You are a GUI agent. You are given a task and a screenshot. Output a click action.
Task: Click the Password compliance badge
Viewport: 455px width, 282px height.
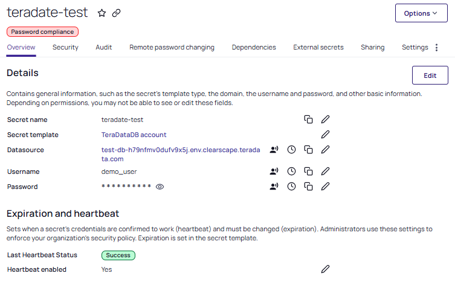click(42, 32)
